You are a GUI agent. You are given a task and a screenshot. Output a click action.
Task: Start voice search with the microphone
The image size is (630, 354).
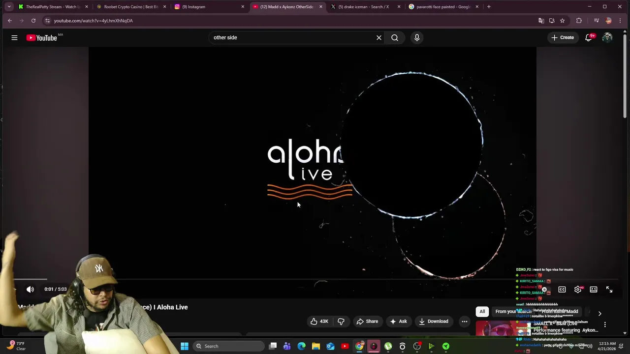tap(417, 37)
